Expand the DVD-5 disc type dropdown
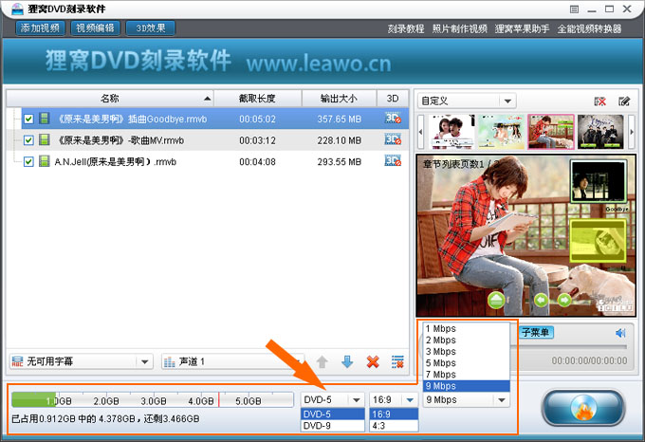Image resolution: width=645 pixels, height=442 pixels. tap(357, 399)
